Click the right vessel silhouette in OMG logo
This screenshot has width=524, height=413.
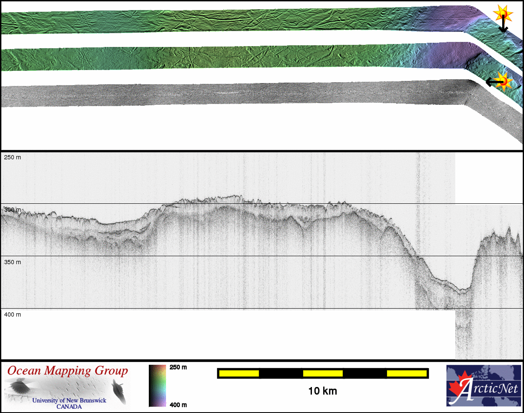point(119,391)
